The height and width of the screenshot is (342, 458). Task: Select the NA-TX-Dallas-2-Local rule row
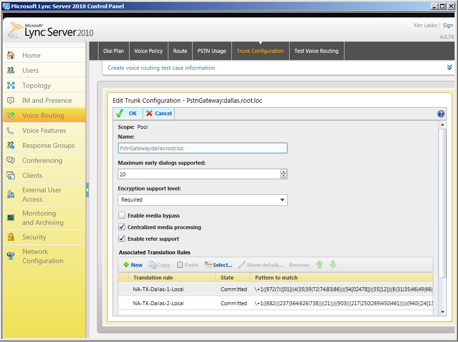(276, 303)
